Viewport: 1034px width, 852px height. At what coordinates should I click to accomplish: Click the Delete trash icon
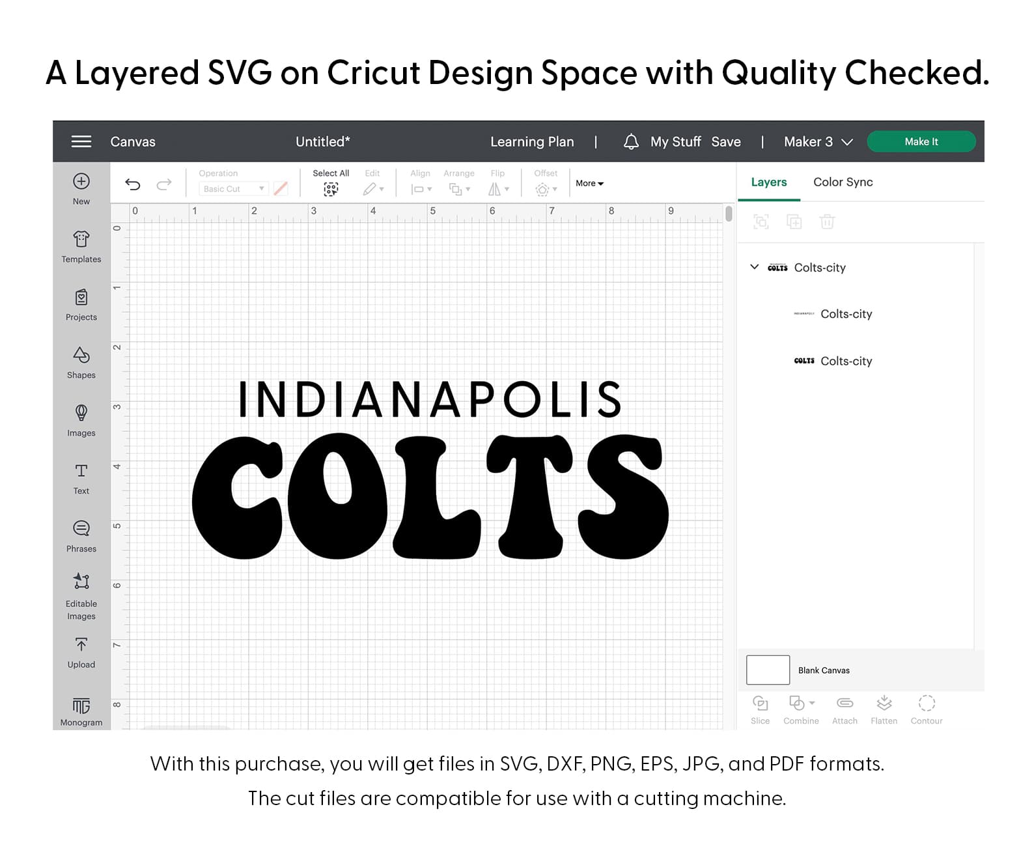[827, 221]
